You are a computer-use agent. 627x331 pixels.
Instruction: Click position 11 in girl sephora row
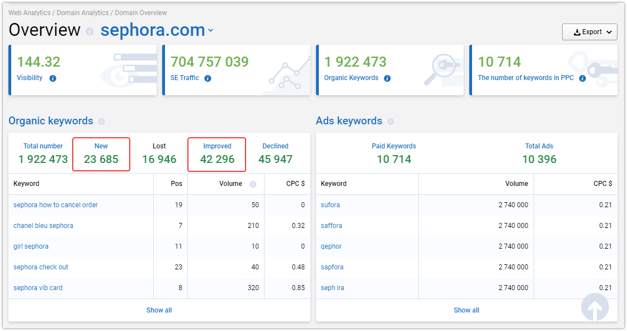pyautogui.click(x=178, y=246)
